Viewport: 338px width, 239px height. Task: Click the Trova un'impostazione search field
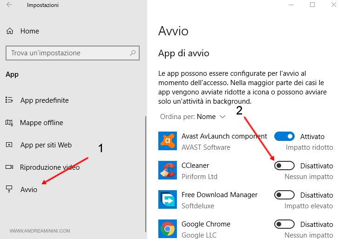73,53
